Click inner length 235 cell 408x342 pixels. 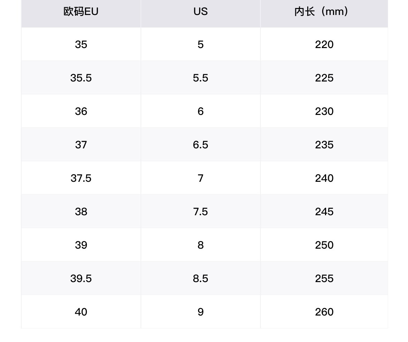[x=324, y=145]
